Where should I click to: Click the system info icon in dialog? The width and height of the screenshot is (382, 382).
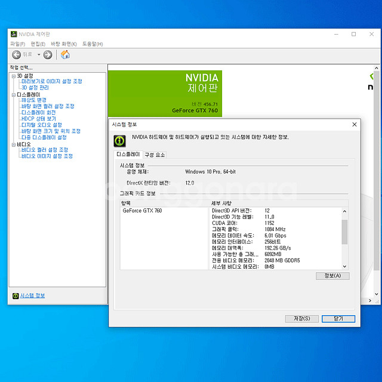pyautogui.click(x=119, y=141)
